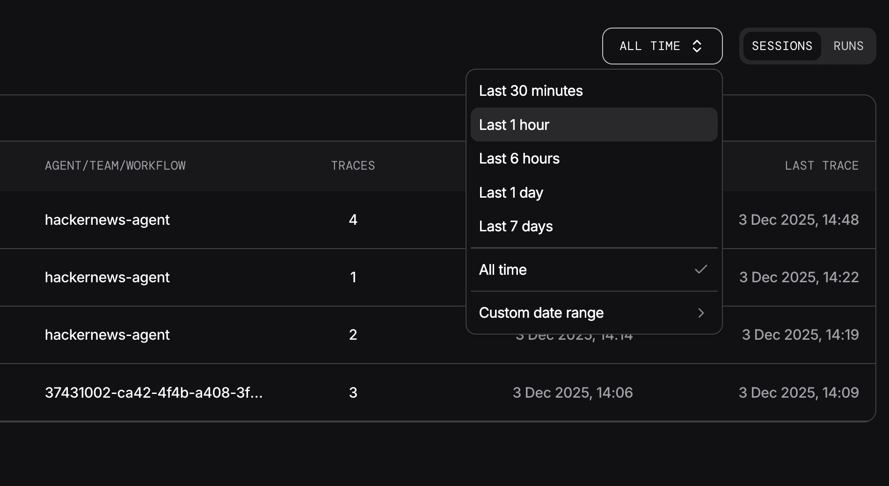The width and height of the screenshot is (889, 486).
Task: Open the session starting with 37431002
Action: click(154, 393)
